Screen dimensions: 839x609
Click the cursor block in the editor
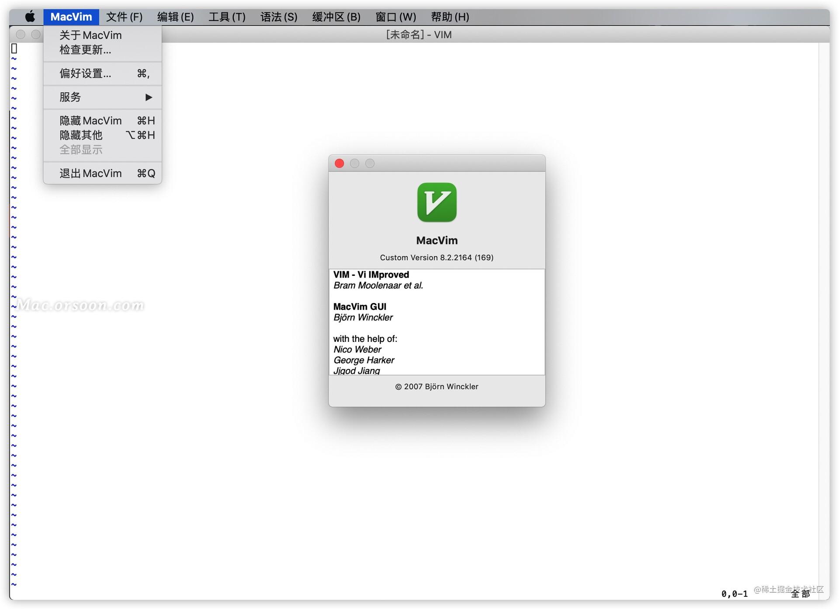(14, 49)
